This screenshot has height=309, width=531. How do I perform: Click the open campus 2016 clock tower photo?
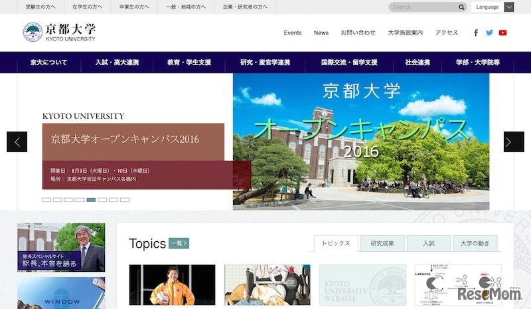point(361,142)
